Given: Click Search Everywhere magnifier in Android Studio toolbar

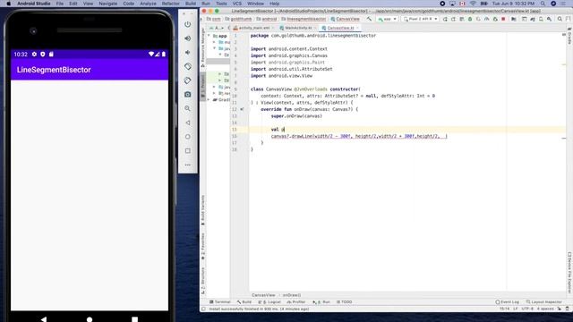Looking at the screenshot, I should coord(560,19).
